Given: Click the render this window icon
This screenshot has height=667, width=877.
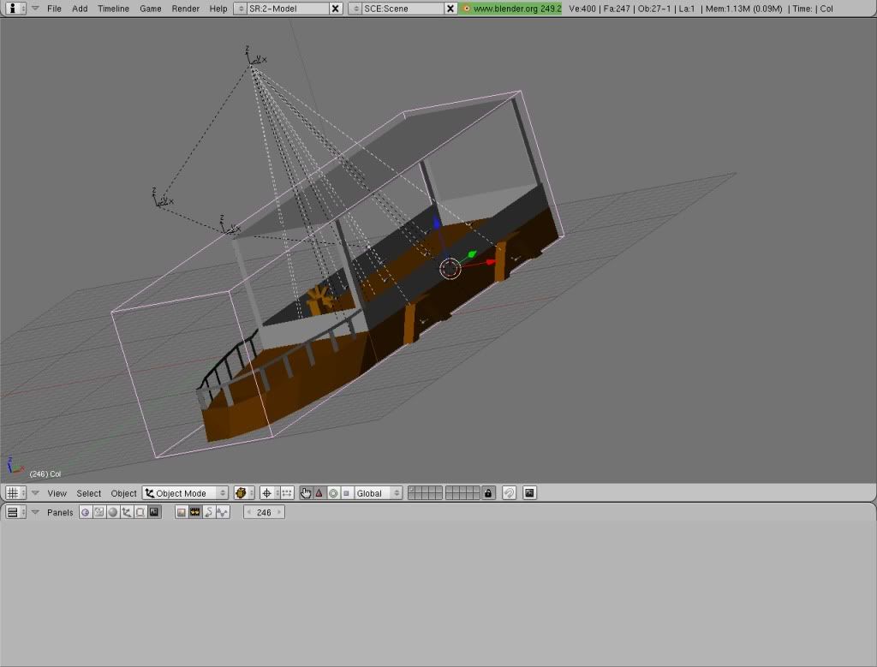Looking at the screenshot, I should pyautogui.click(x=529, y=493).
